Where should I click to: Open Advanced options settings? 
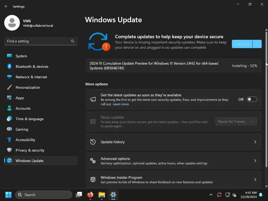coord(173,161)
